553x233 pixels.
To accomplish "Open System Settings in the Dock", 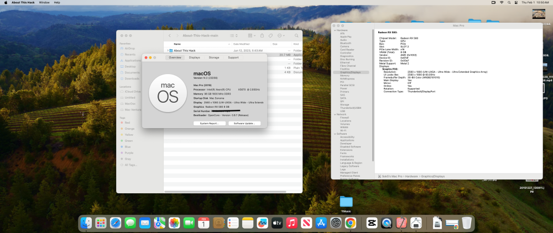I will 336,223.
